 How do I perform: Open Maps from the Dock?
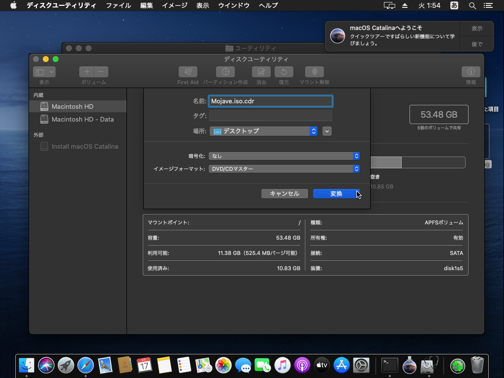click(x=203, y=365)
